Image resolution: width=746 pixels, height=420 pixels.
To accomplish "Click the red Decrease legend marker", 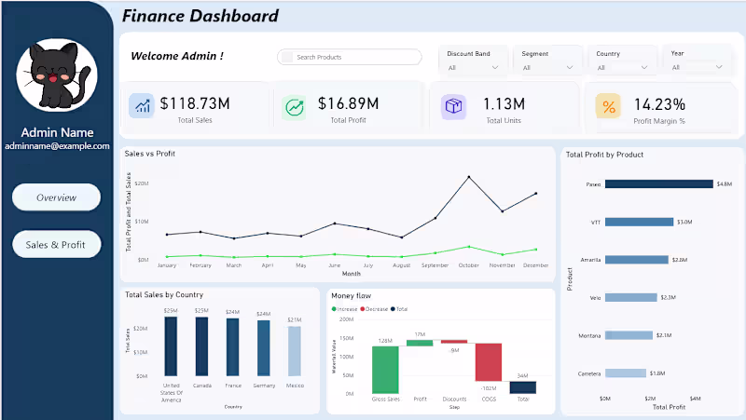I will click(x=363, y=309).
